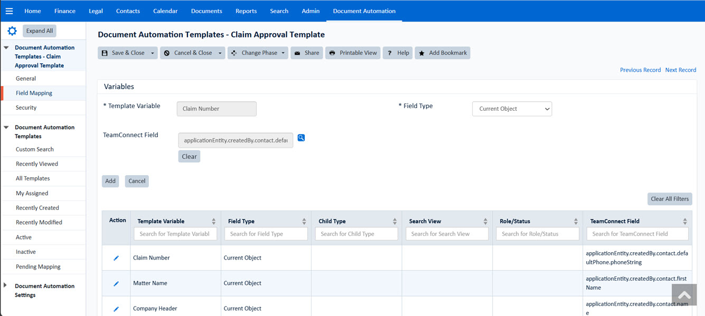Open the hamburger navigation menu
705x316 pixels.
[9, 11]
